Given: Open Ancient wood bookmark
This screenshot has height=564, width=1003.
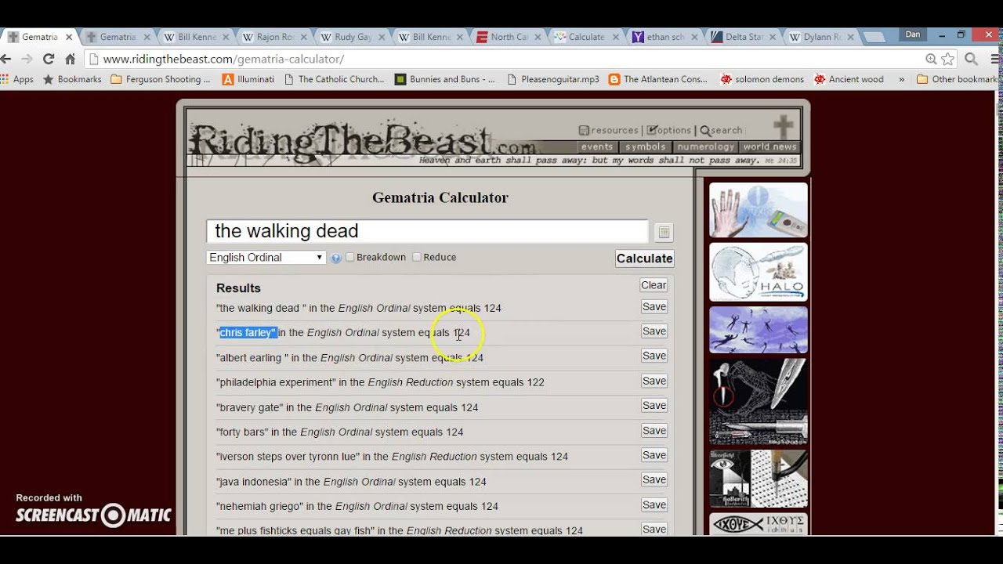Looking at the screenshot, I should coord(849,79).
